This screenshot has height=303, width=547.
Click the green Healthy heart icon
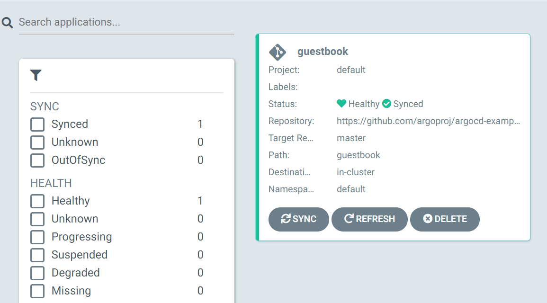coord(341,104)
